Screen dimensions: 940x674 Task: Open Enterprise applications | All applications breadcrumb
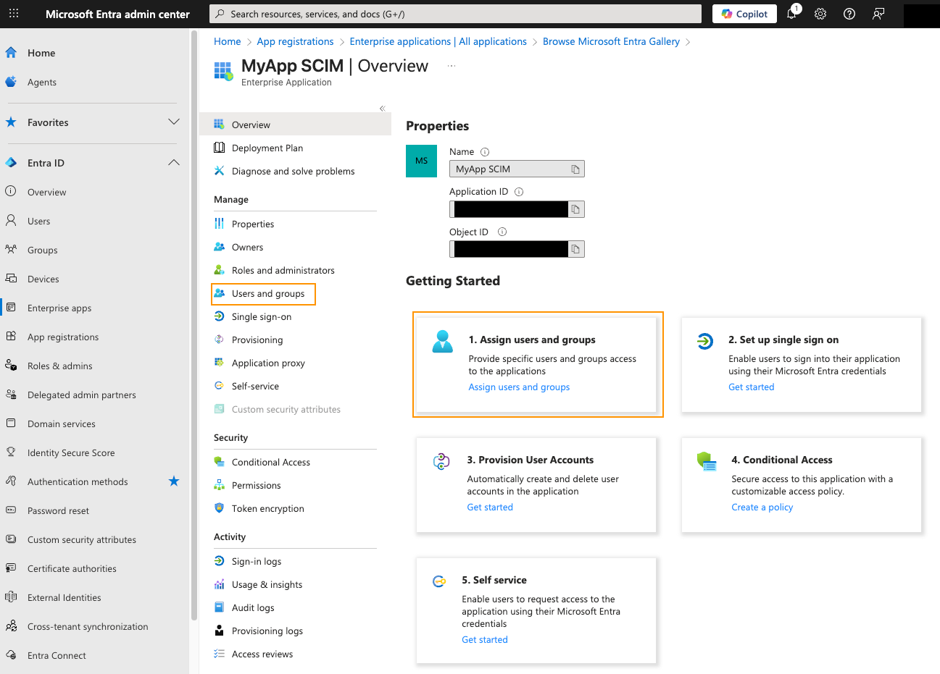coord(438,41)
